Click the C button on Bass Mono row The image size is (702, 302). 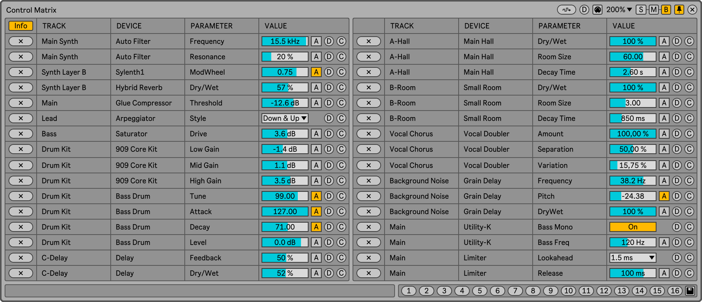[689, 227]
